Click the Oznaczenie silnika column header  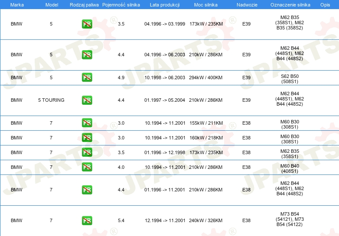coord(289,4)
